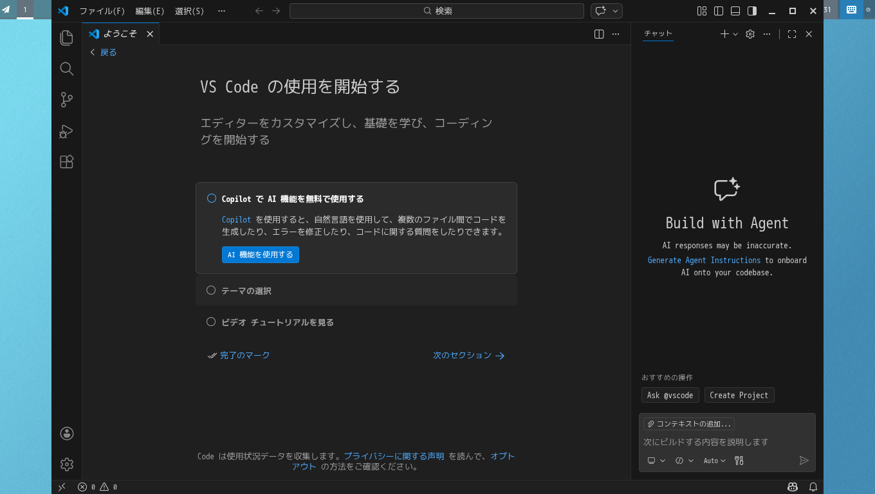The width and height of the screenshot is (875, 494).
Task: Open the Run and Debug view
Action: coord(66,131)
